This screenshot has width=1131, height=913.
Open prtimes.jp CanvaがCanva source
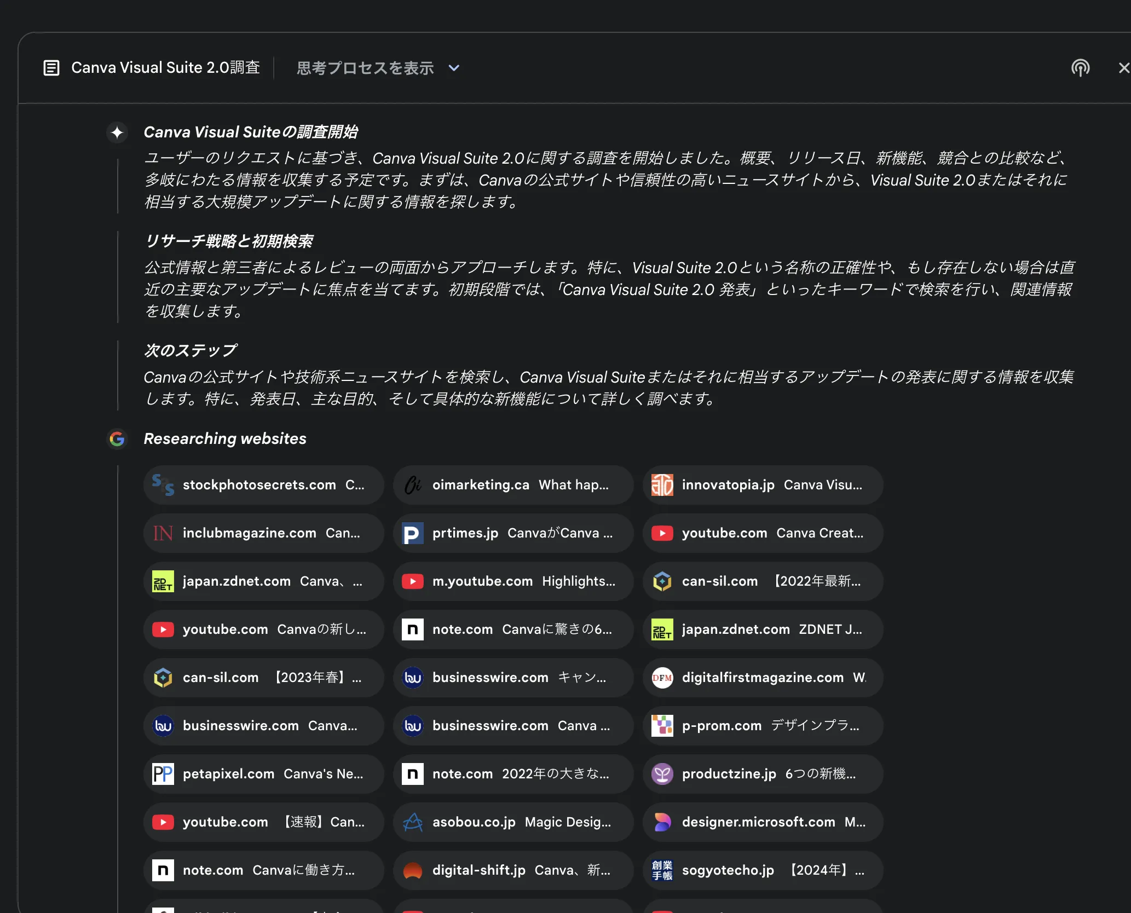click(513, 533)
